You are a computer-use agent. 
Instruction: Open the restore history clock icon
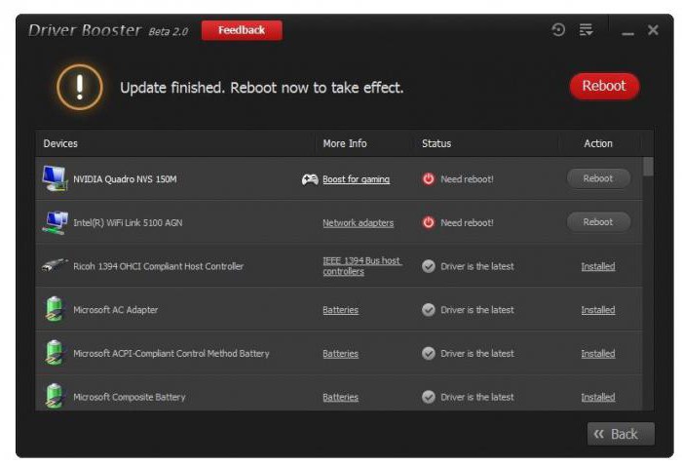tap(558, 30)
